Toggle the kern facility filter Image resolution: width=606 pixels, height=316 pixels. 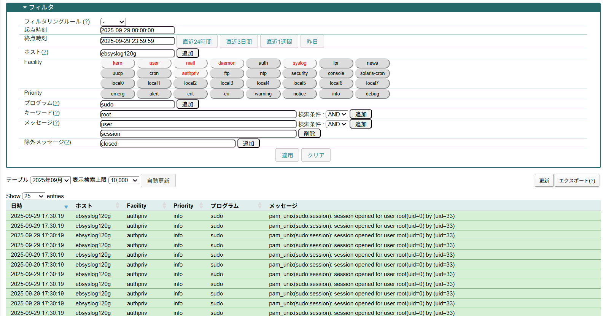pyautogui.click(x=118, y=63)
